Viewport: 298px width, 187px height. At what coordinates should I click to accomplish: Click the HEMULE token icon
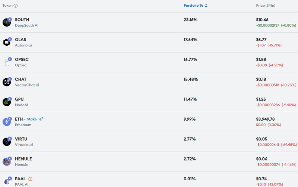click(x=7, y=162)
